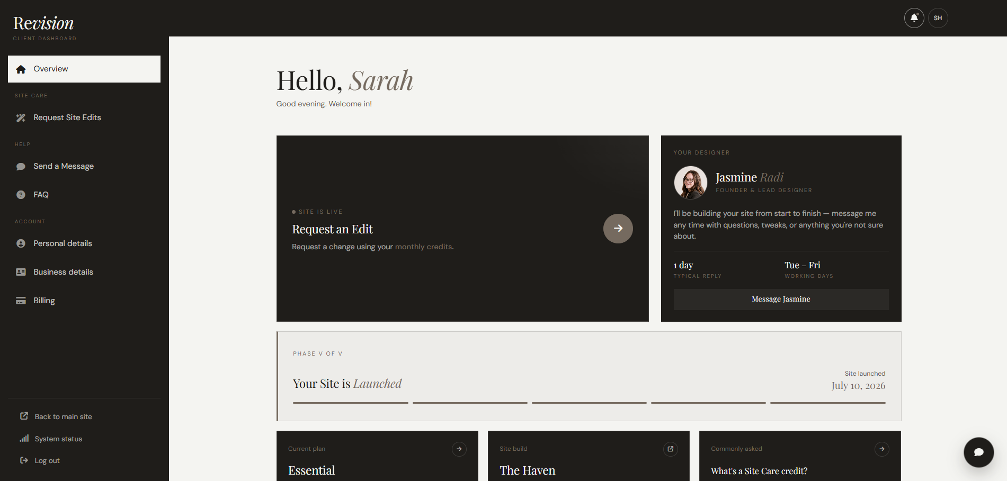Screen dimensions: 1007x481
Task: Open the external link icon on Site build card
Action: [x=670, y=449]
